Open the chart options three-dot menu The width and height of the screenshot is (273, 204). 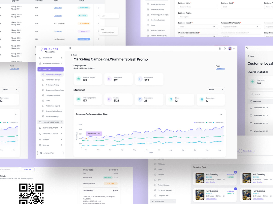pyautogui.click(x=221, y=115)
